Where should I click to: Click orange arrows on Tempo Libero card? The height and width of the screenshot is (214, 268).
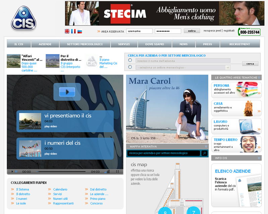pos(259,147)
